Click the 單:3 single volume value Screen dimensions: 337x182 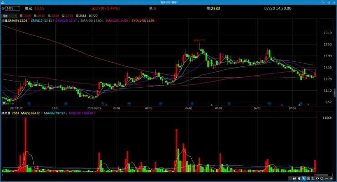tap(153, 8)
